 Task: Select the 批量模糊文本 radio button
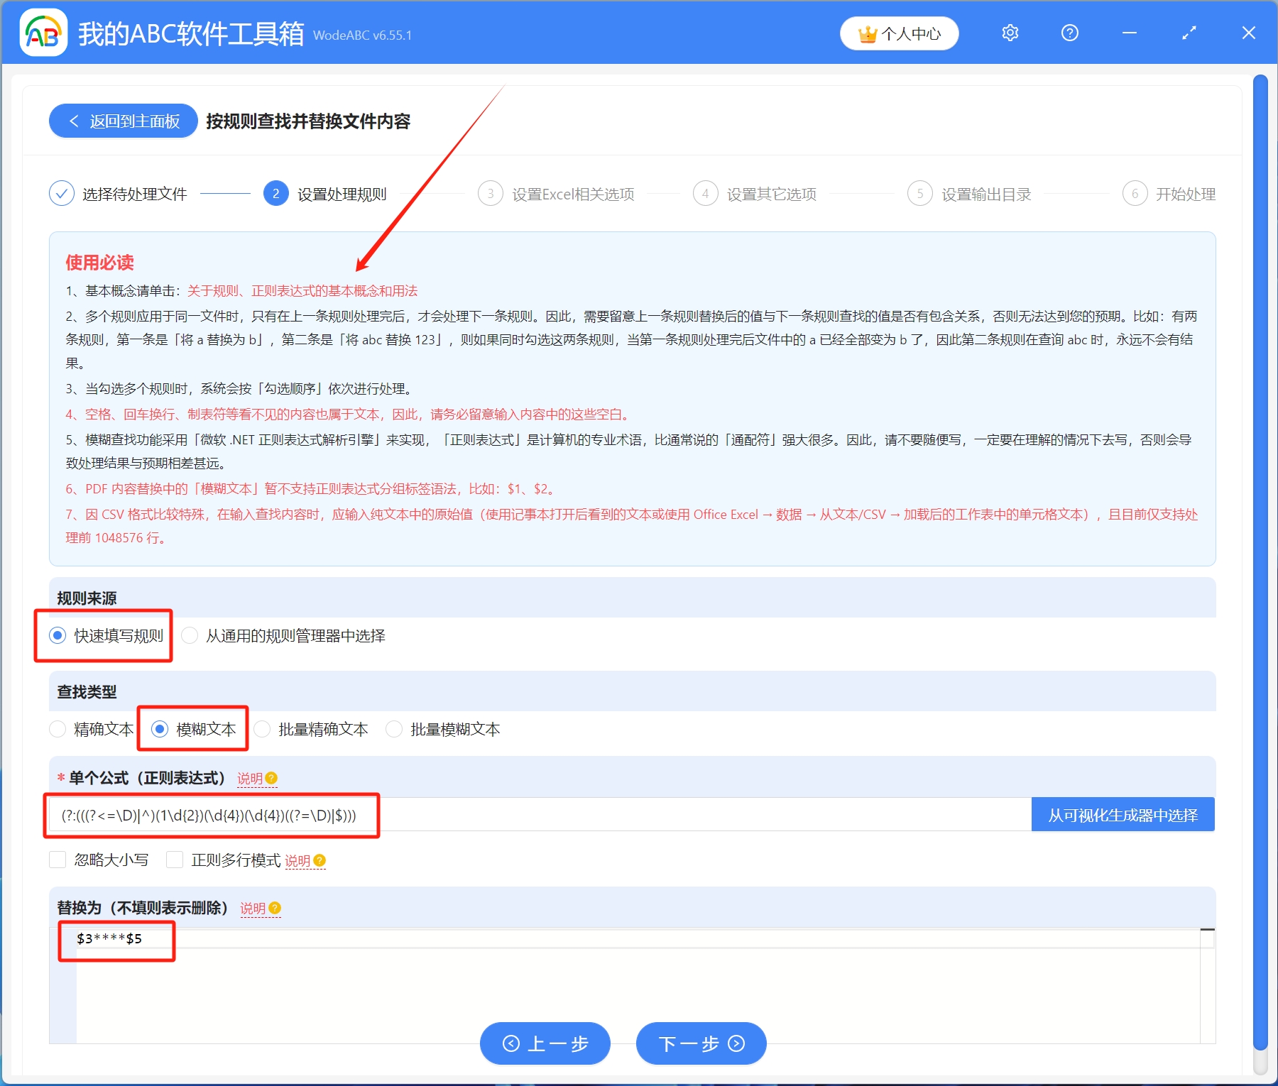tap(394, 729)
